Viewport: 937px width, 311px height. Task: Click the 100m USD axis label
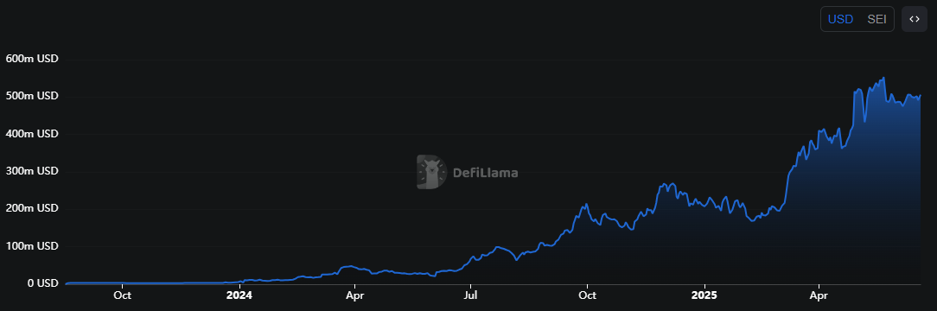32,246
